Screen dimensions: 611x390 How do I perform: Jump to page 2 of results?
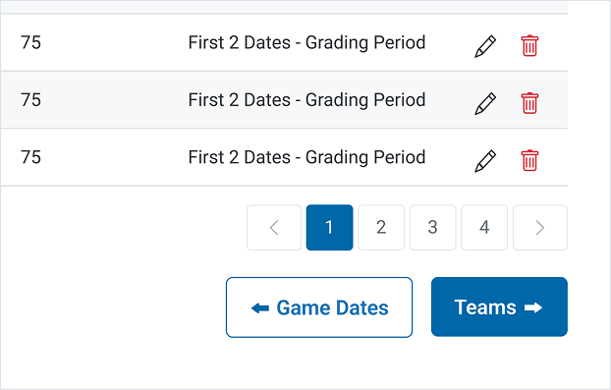pos(381,228)
